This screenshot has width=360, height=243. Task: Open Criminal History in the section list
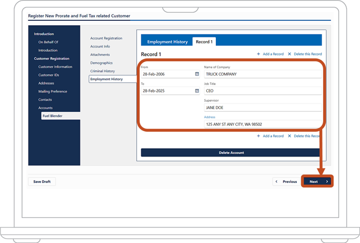pyautogui.click(x=102, y=71)
